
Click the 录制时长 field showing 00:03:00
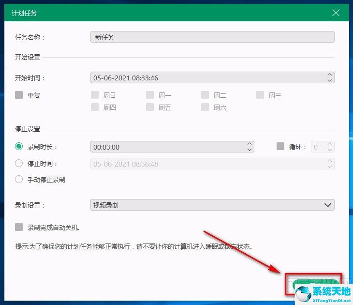tap(172, 147)
